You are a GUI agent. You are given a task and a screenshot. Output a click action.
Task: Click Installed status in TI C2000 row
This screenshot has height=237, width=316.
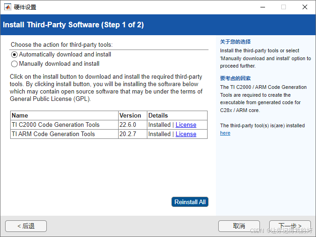159,125
